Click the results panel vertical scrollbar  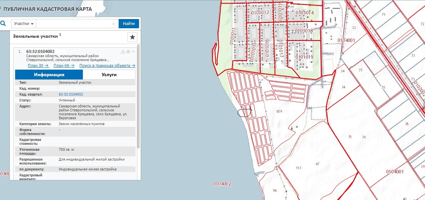pyautogui.click(x=138, y=99)
